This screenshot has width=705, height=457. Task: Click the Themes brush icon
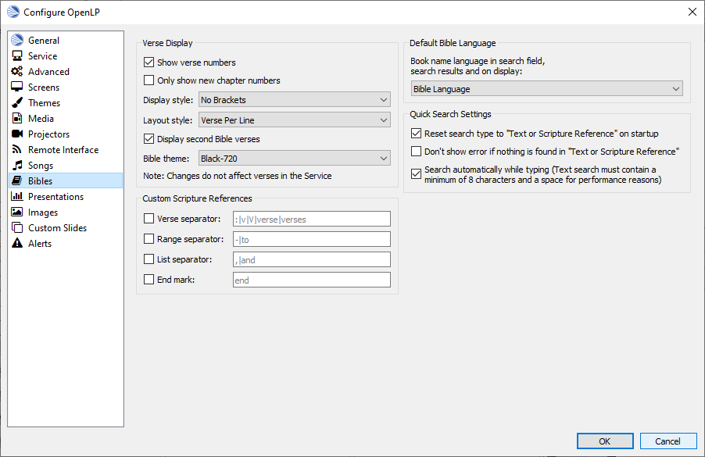17,102
